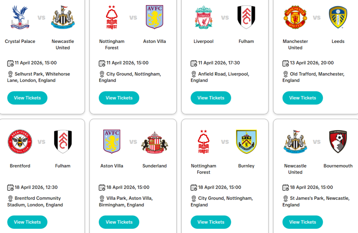Click the Brentford club crest
This screenshot has width=358, height=233.
[x=20, y=142]
